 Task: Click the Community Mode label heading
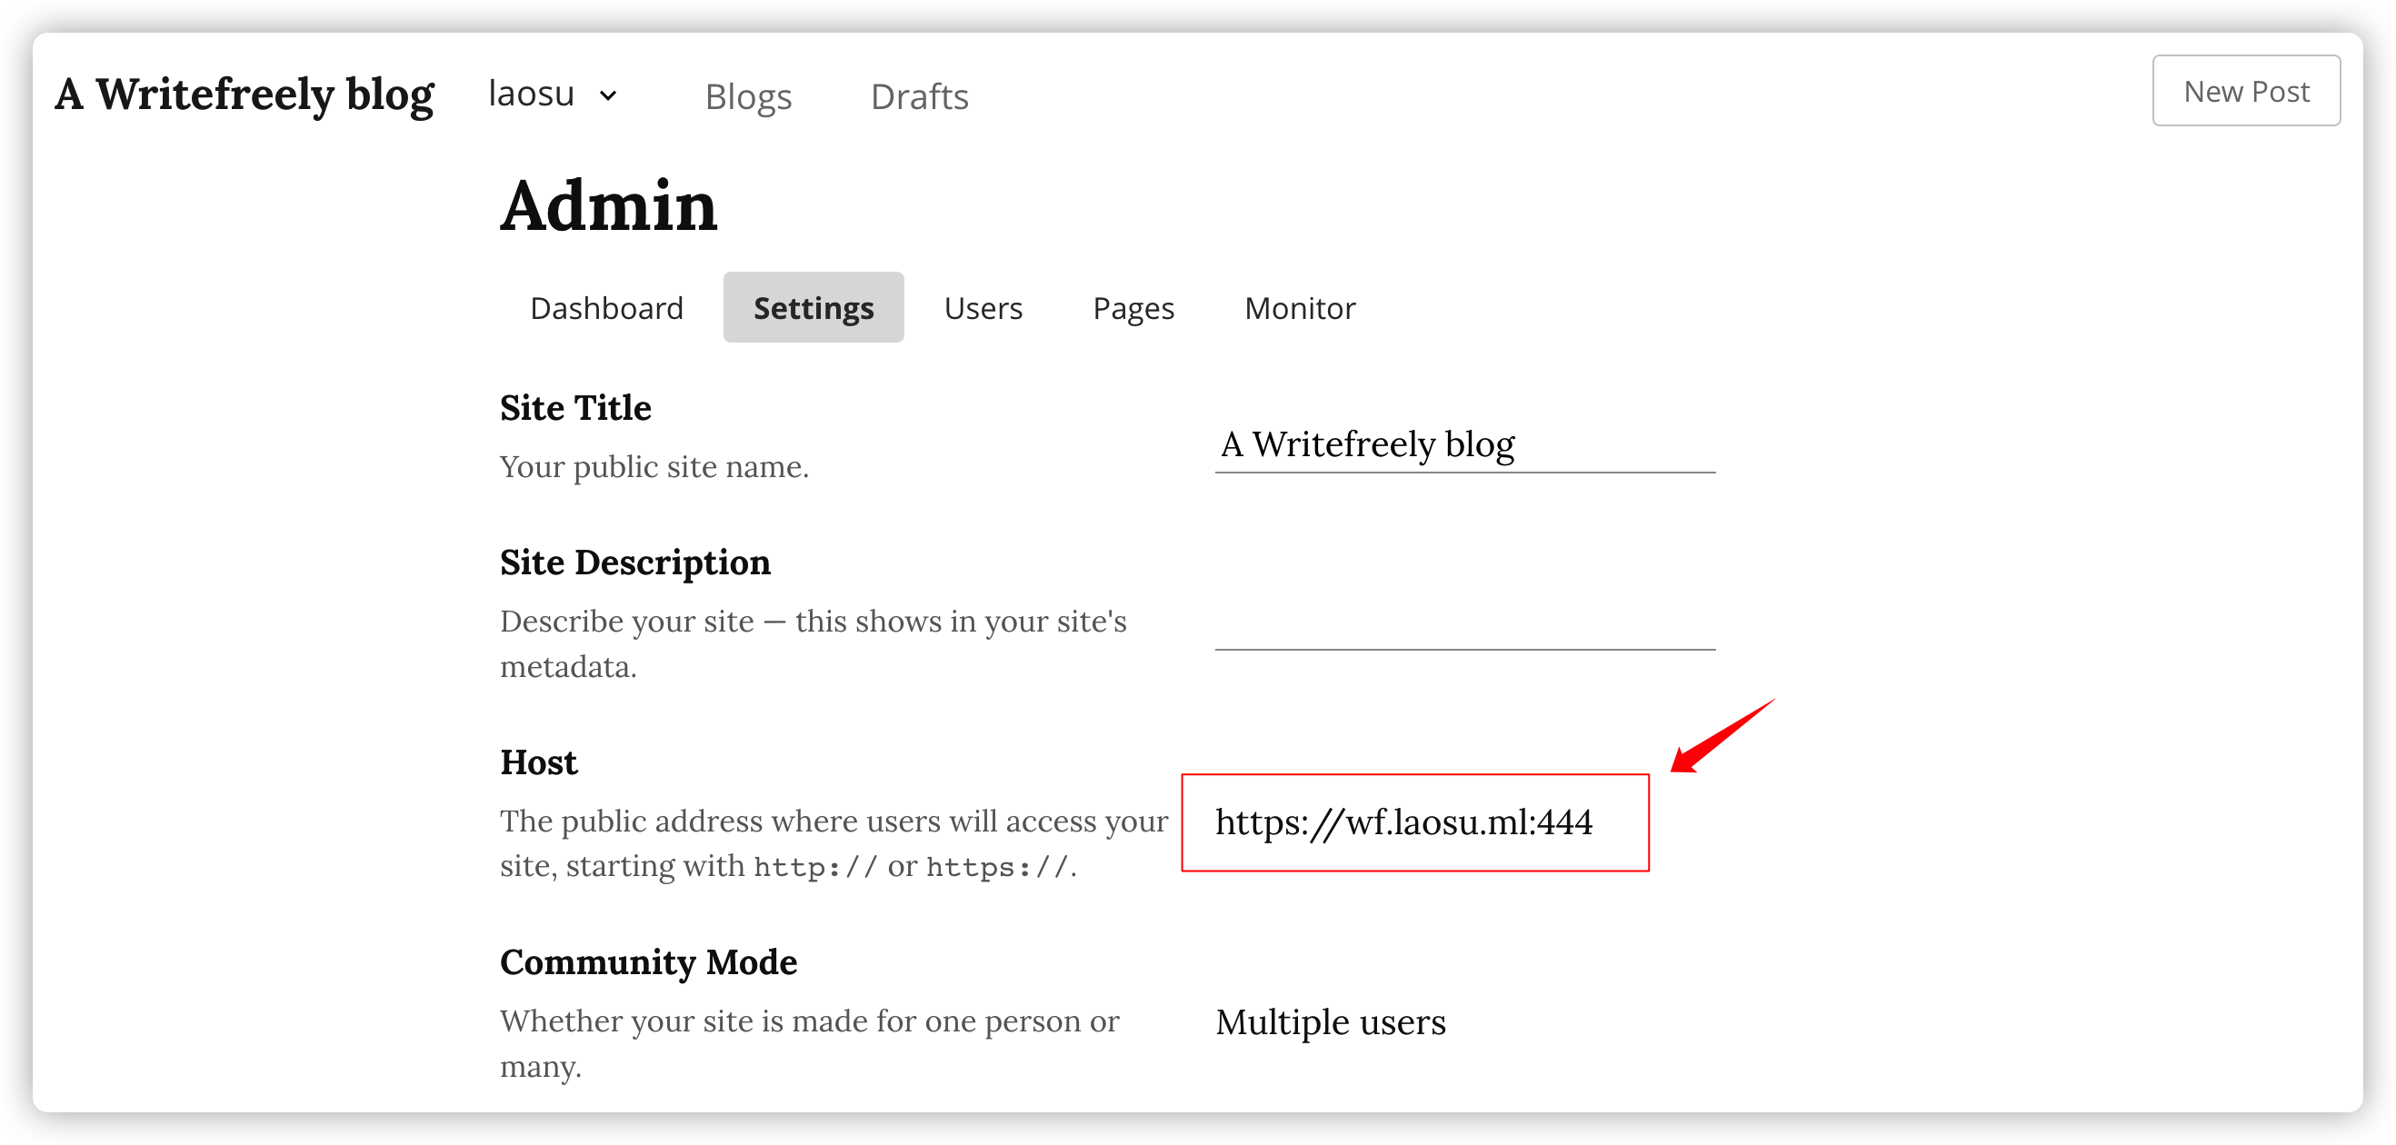pyautogui.click(x=648, y=962)
